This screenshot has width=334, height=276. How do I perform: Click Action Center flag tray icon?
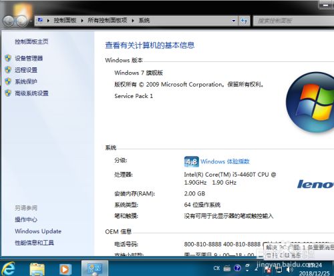(268, 270)
